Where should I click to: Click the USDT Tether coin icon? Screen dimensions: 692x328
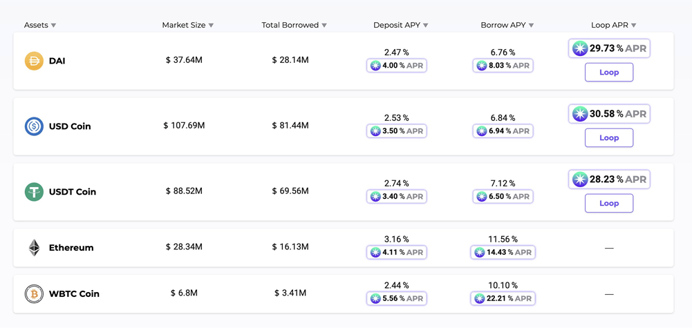click(x=34, y=192)
